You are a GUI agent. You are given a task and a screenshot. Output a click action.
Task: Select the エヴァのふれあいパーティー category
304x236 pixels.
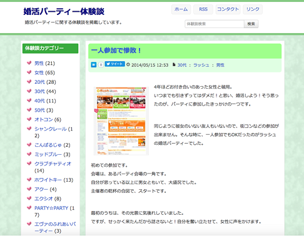pos(55,227)
